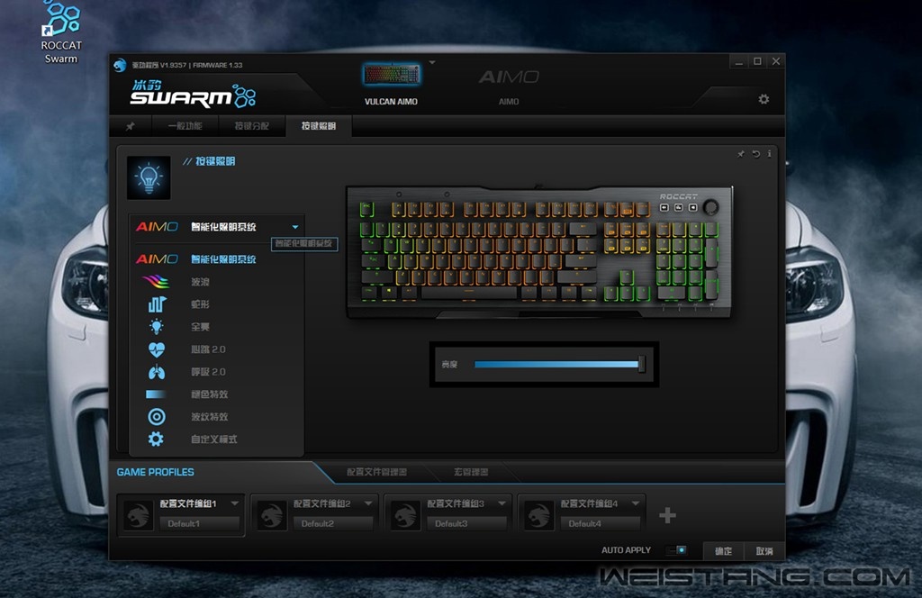The height and width of the screenshot is (598, 922).
Task: Click the volume knob on keyboard preview
Action: tap(711, 207)
